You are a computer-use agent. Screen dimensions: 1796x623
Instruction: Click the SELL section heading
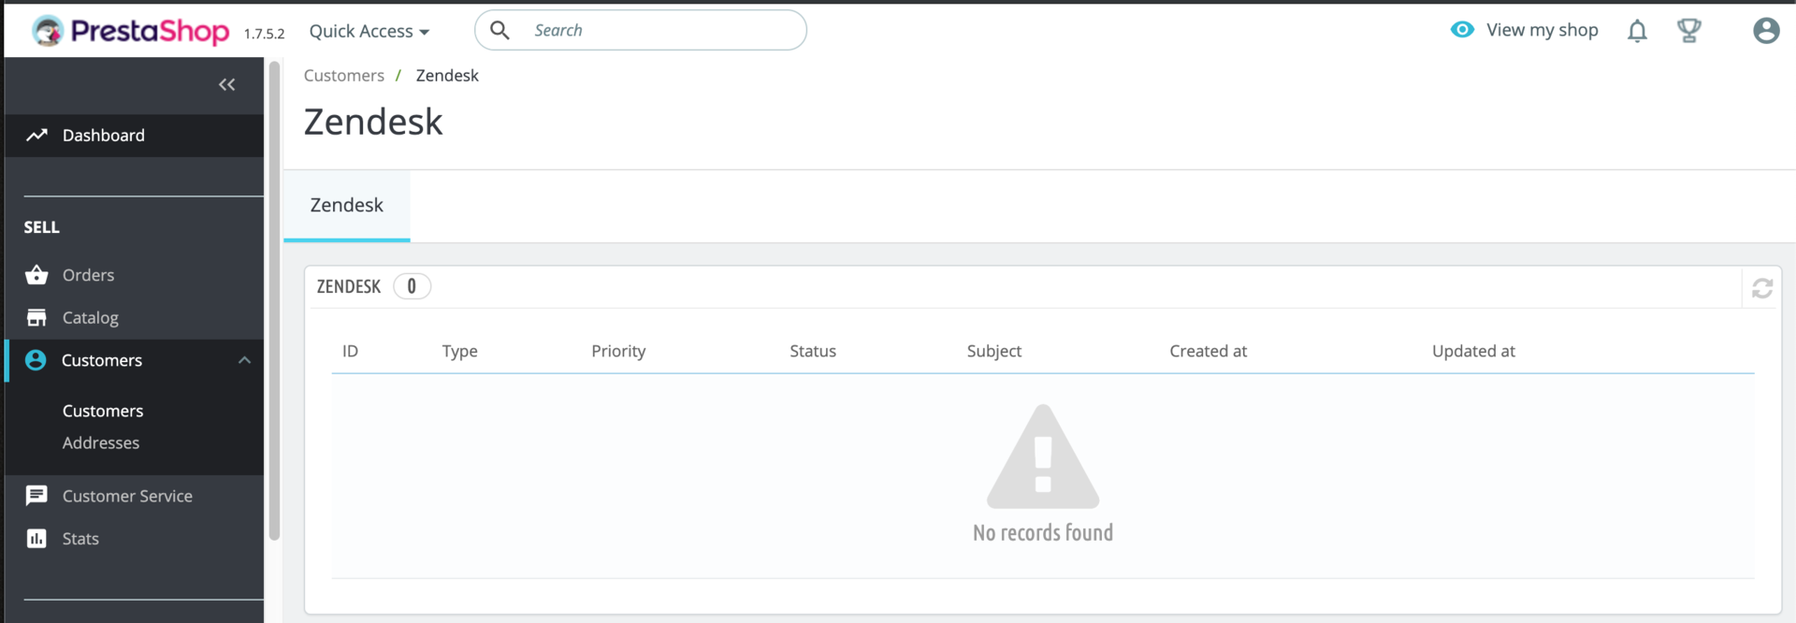click(x=41, y=227)
